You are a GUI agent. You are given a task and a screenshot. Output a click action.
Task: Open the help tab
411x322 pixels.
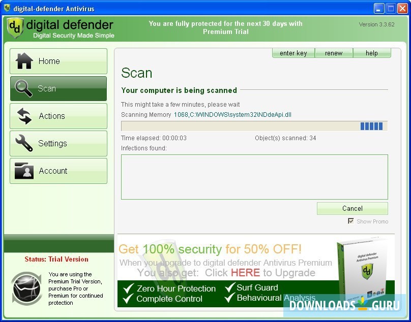point(372,53)
